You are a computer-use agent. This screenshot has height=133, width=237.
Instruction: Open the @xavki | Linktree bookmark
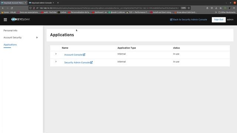(x=117, y=12)
